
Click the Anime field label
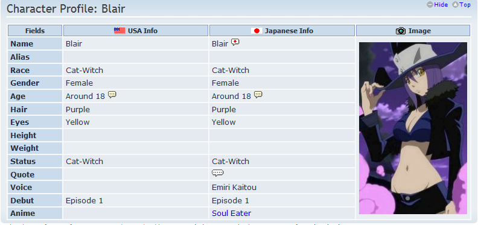[x=22, y=214]
